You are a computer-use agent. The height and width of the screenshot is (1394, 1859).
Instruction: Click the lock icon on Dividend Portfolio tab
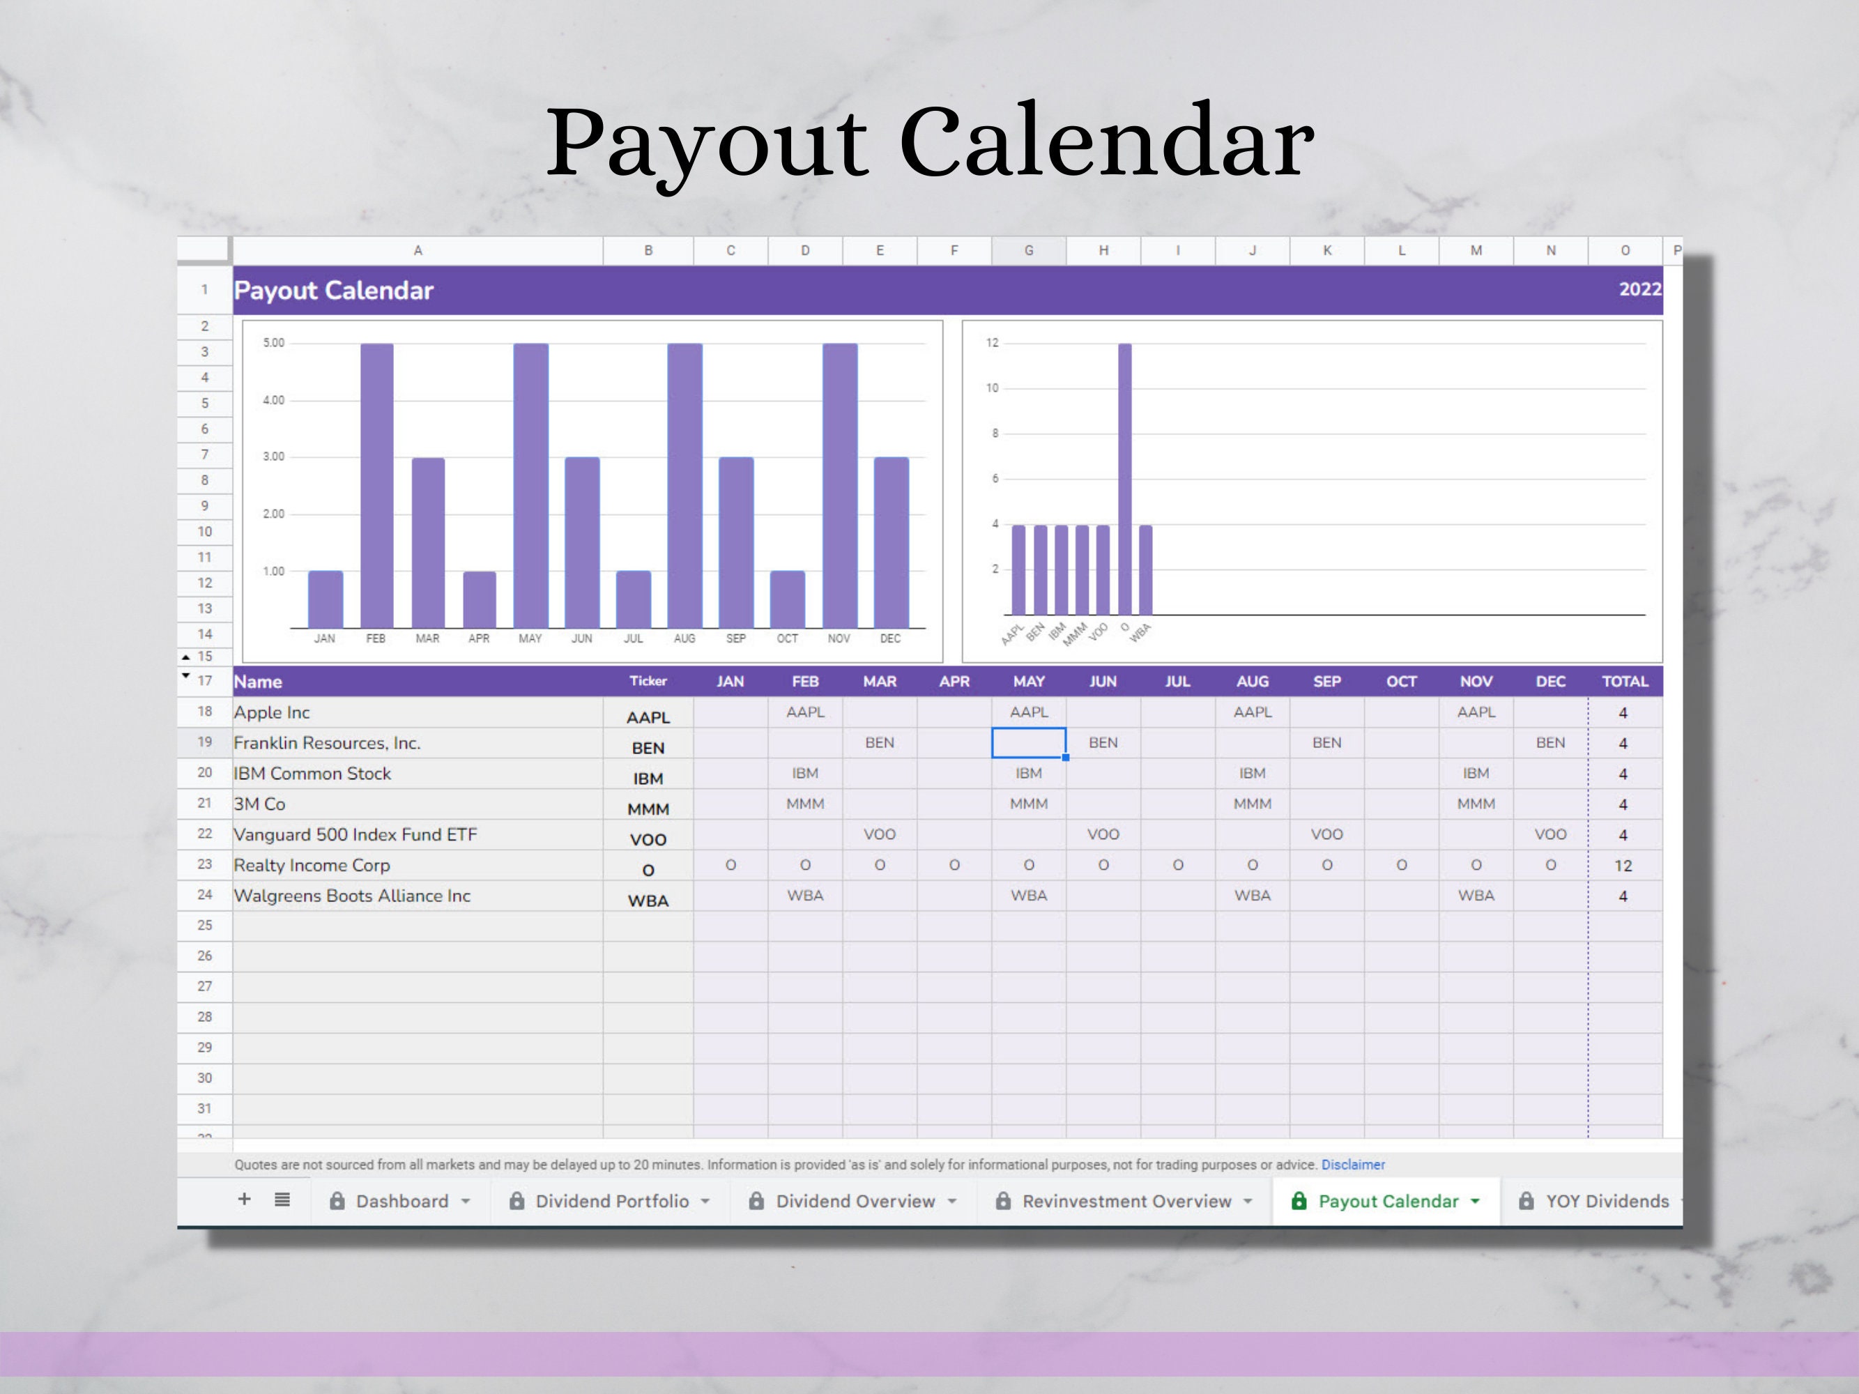click(x=518, y=1201)
